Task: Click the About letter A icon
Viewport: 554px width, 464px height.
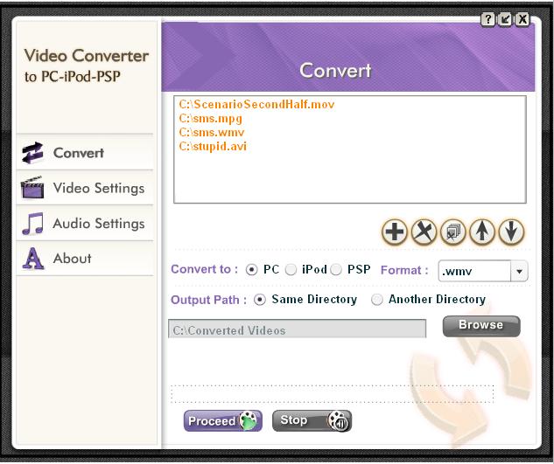Action: [33, 259]
